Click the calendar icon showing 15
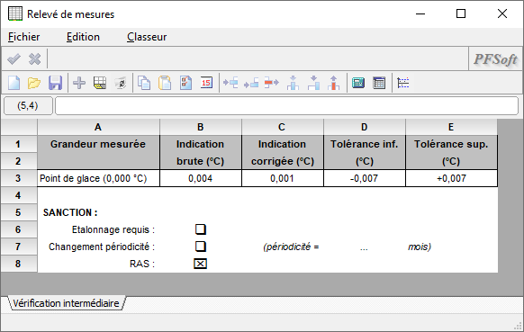This screenshot has height=332, width=524. click(206, 83)
